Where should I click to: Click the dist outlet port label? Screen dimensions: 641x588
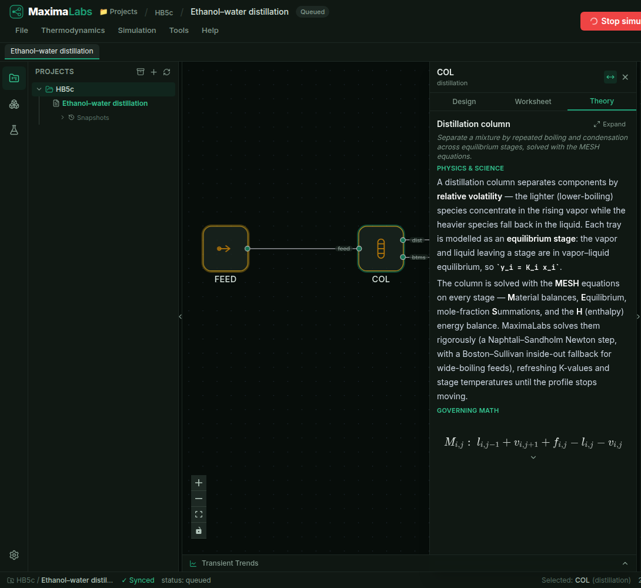tap(417, 240)
